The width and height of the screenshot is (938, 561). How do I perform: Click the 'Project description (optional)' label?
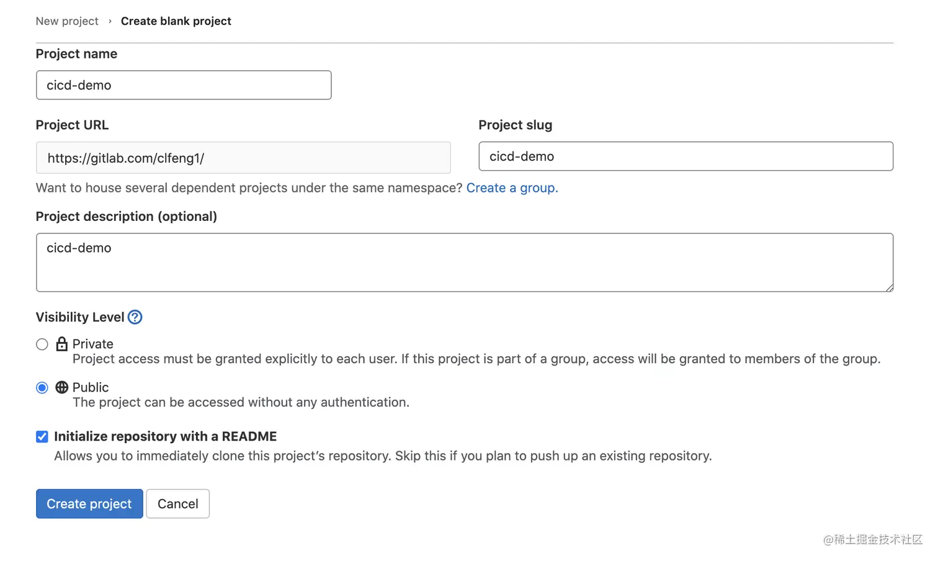pos(127,217)
